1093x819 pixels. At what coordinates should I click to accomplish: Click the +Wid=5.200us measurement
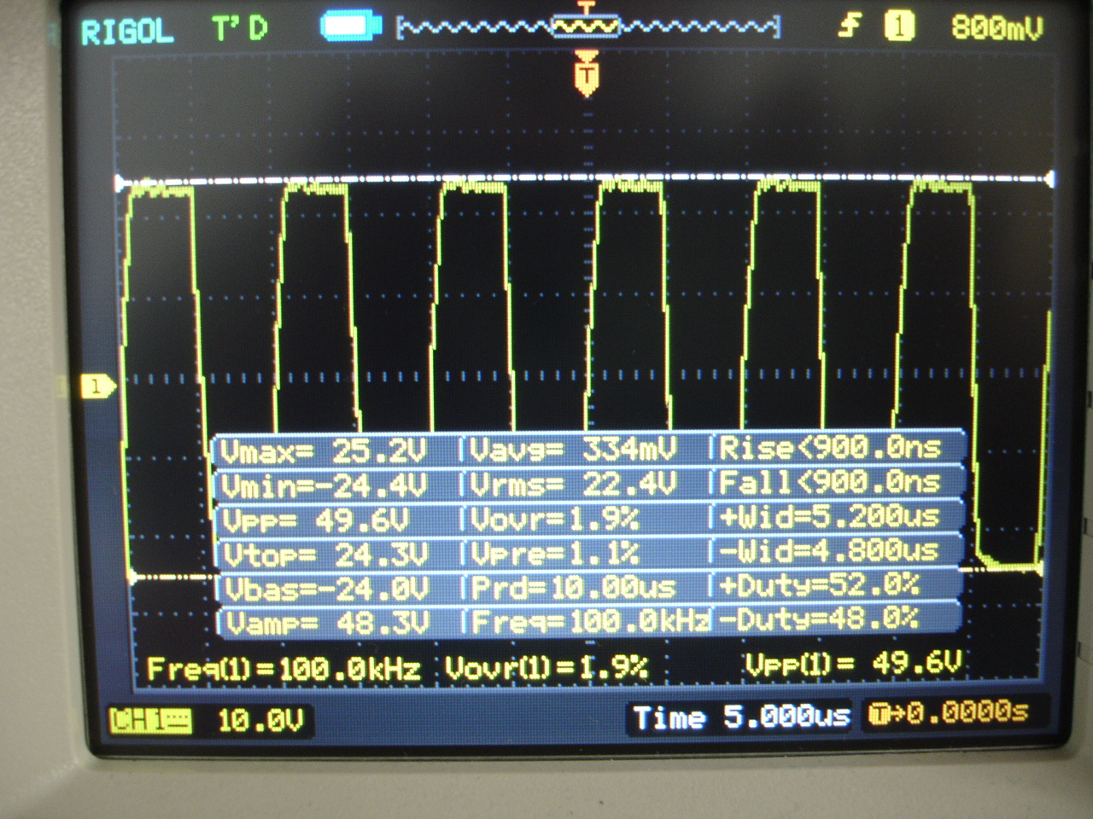click(830, 516)
